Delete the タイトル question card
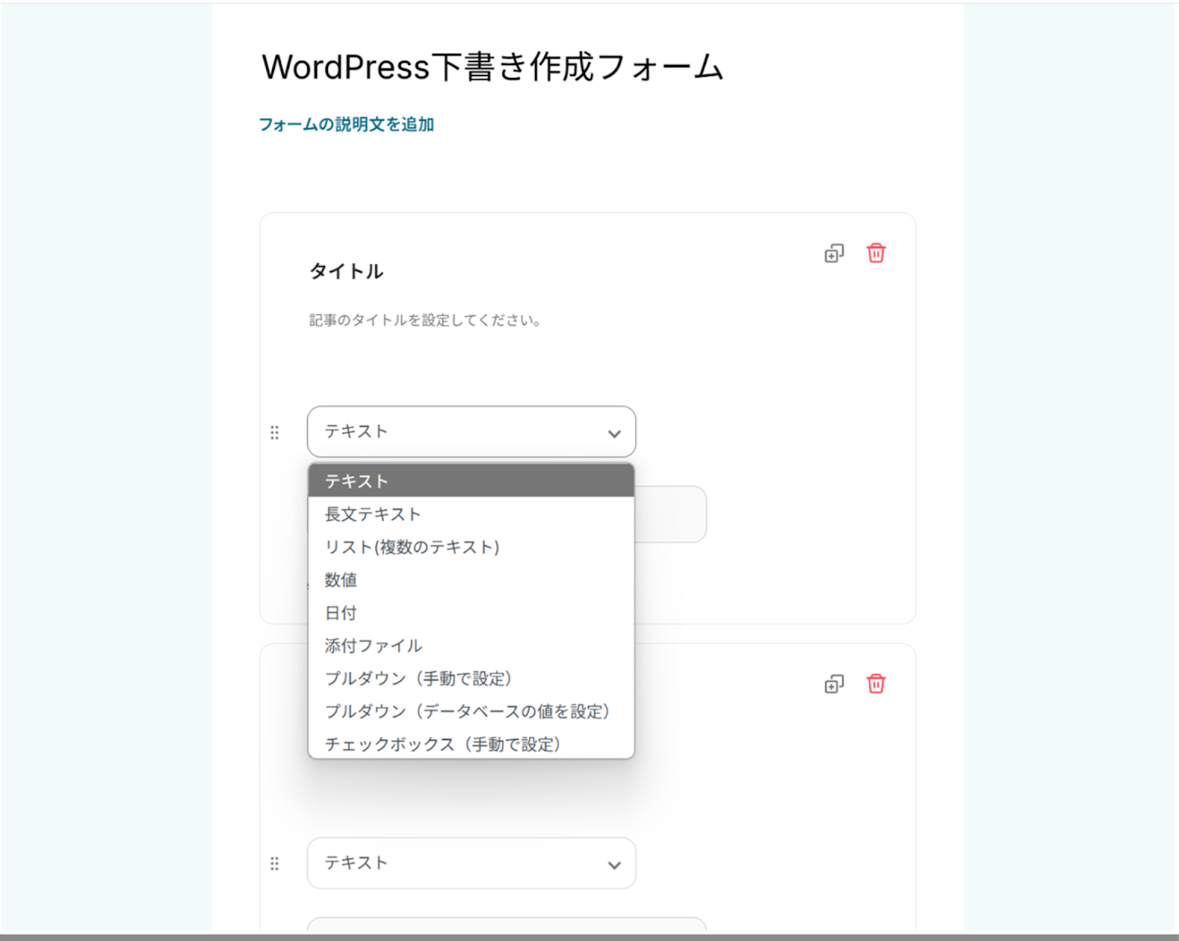Screen dimensions: 1179x941 click(x=875, y=253)
